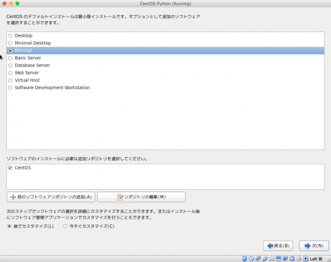This screenshot has height=262, width=331.
Task: Click 他のソフトウェアリポジトリの追加(A) button
Action: click(x=51, y=197)
